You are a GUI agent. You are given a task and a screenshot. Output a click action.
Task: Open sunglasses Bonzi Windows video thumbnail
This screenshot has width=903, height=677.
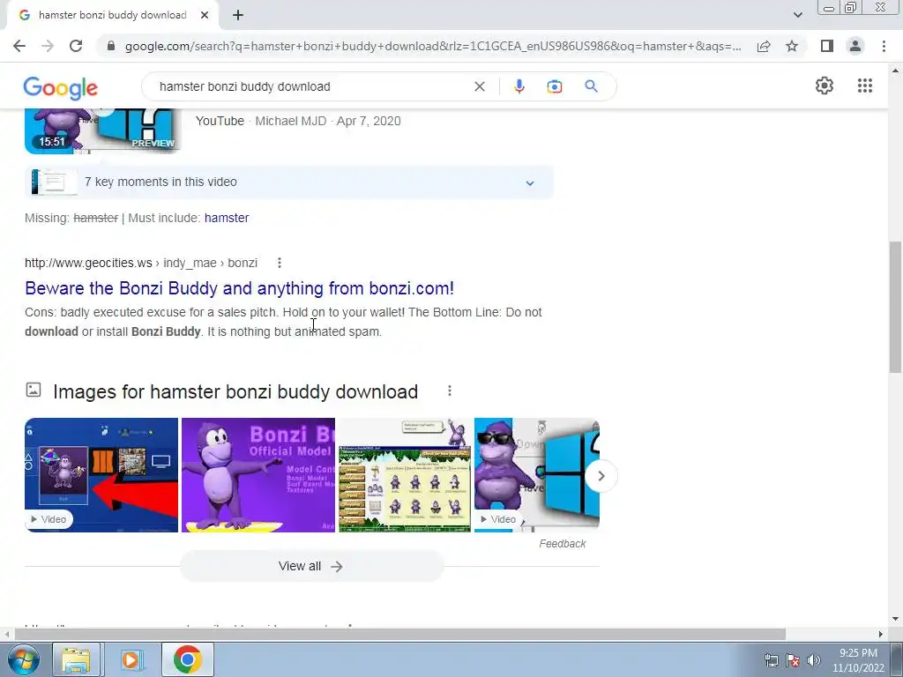click(537, 475)
